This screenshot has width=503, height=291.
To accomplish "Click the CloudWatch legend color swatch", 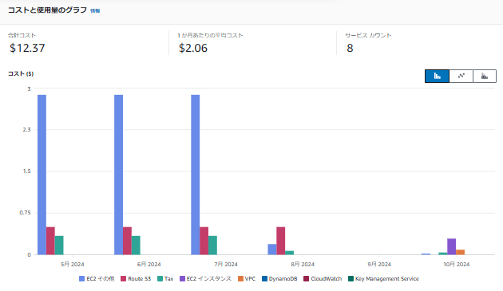I will point(306,279).
